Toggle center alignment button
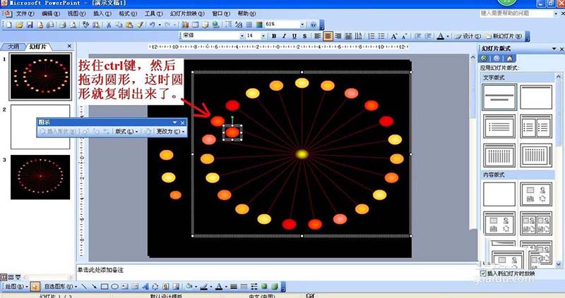 (328, 36)
